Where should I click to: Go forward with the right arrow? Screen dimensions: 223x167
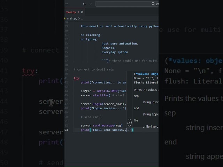click(x=90, y=4)
